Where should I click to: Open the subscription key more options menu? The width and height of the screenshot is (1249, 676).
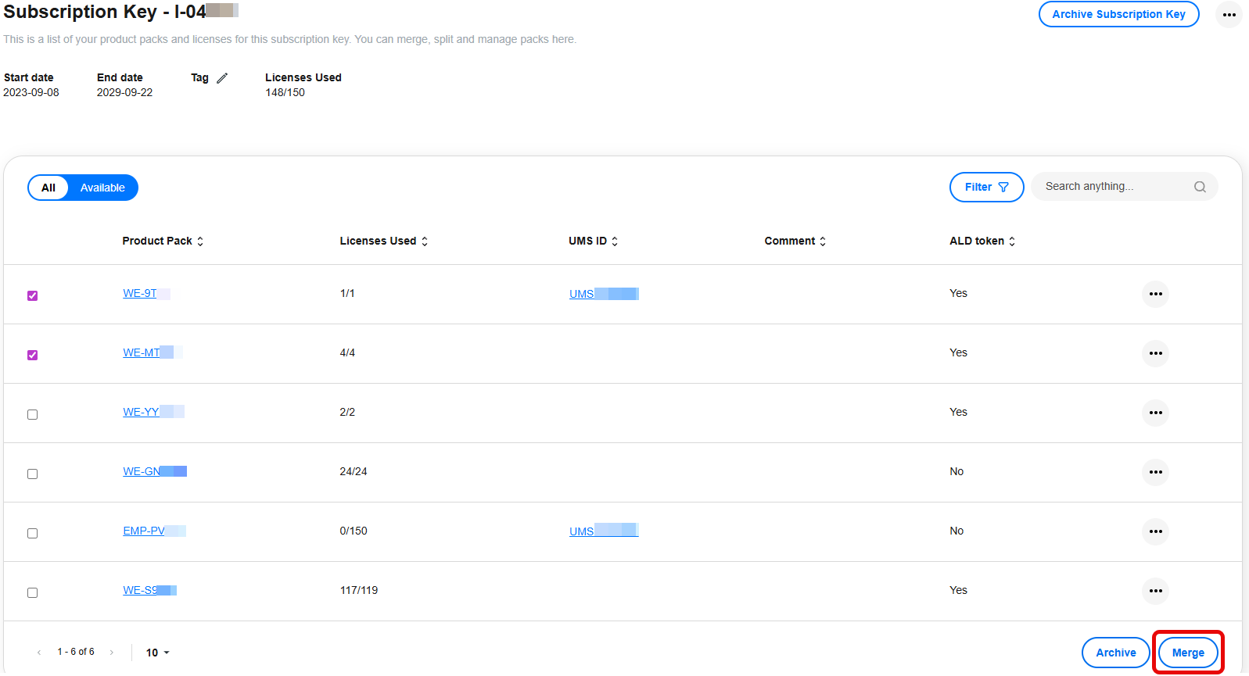pyautogui.click(x=1229, y=15)
